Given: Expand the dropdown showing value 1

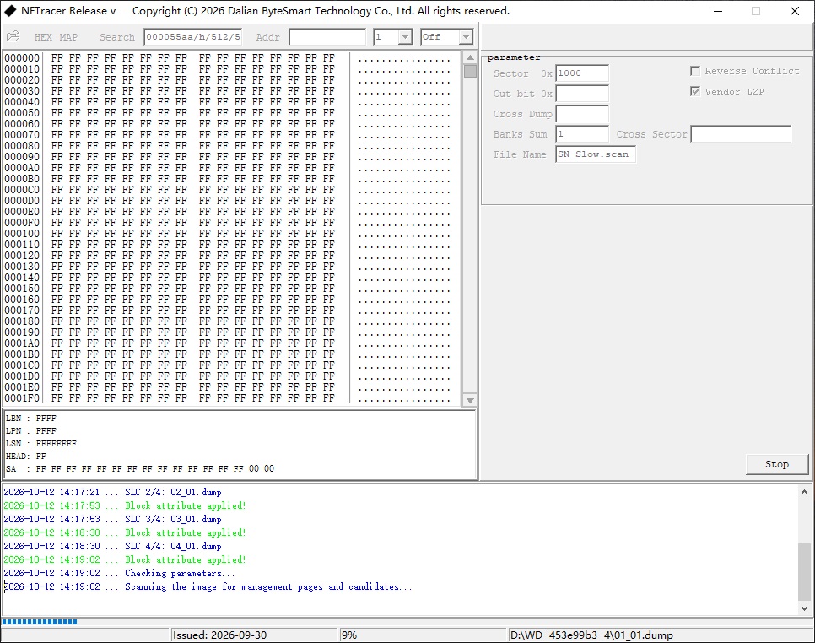Looking at the screenshot, I should [x=406, y=37].
